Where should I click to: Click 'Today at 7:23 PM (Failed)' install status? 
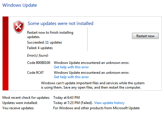tap(73, 103)
